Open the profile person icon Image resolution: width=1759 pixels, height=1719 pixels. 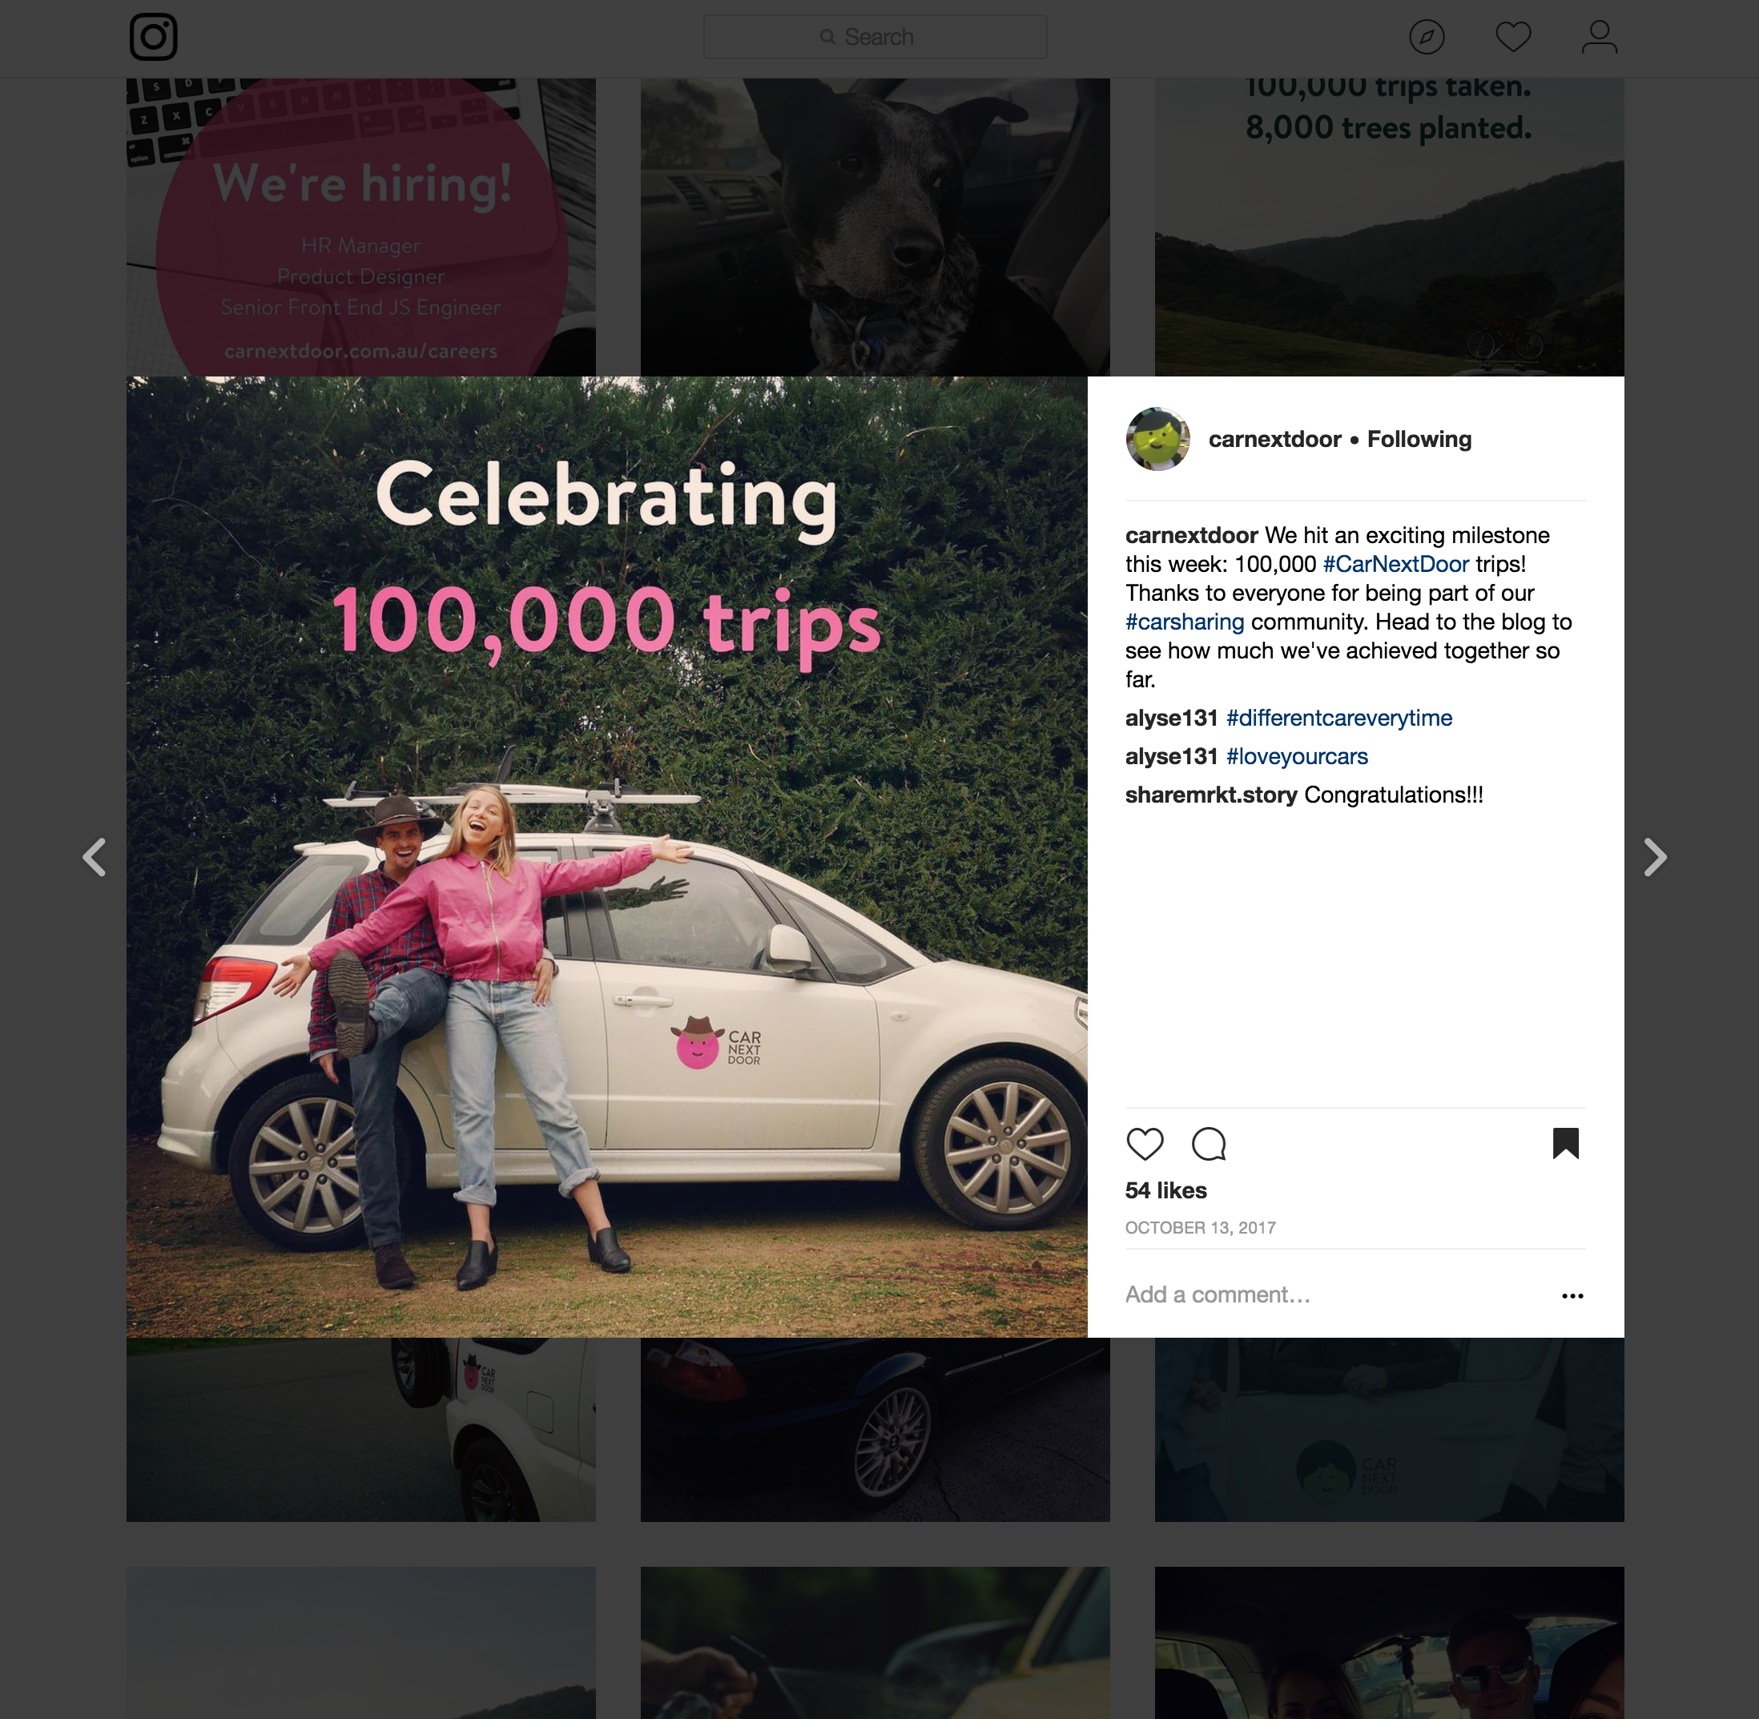[1599, 37]
